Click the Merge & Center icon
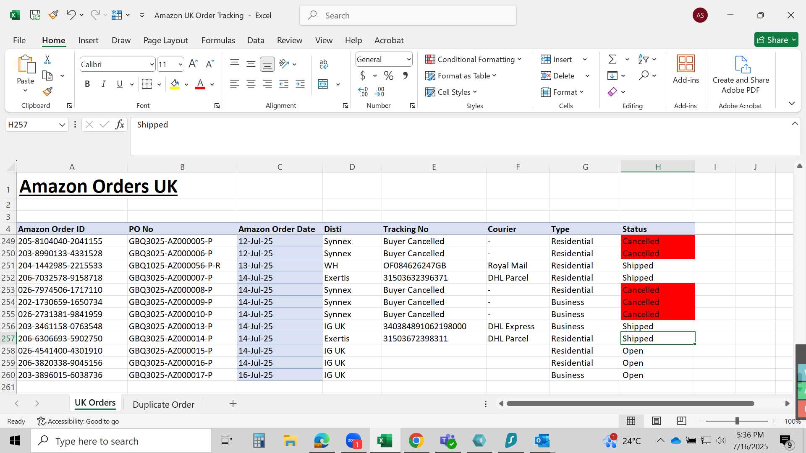This screenshot has height=453, width=806. click(x=323, y=84)
